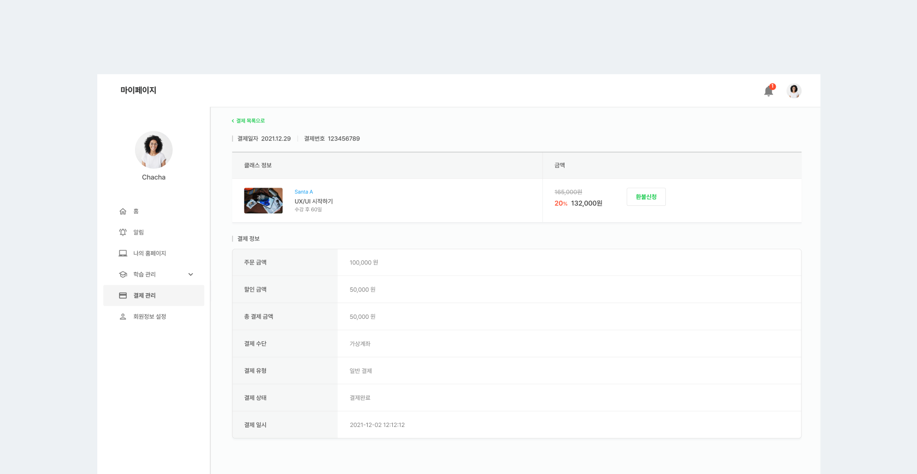Image resolution: width=917 pixels, height=474 pixels.
Task: Click the person icon for 회원정보 설정
Action: (123, 317)
